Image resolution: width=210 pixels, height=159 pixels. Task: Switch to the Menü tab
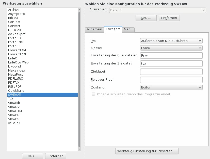pyautogui.click(x=128, y=29)
